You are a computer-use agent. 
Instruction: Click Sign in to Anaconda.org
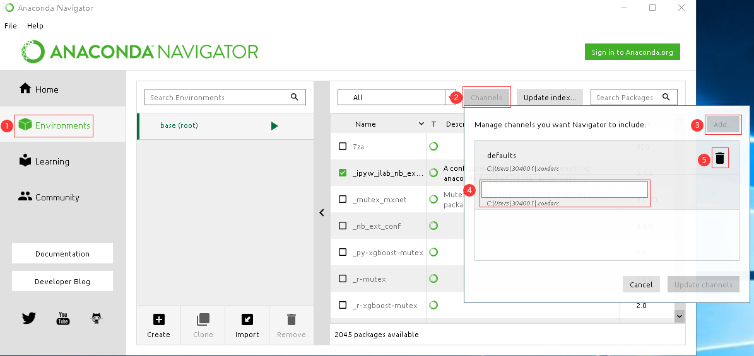632,52
